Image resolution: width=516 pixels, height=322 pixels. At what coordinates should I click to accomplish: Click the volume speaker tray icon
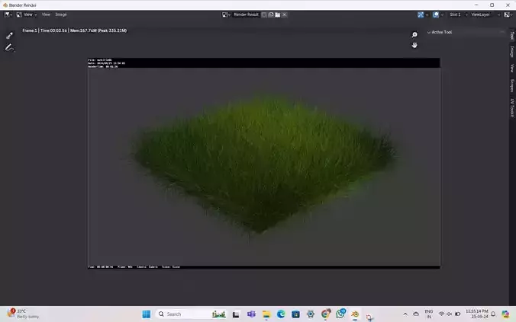pos(449,314)
